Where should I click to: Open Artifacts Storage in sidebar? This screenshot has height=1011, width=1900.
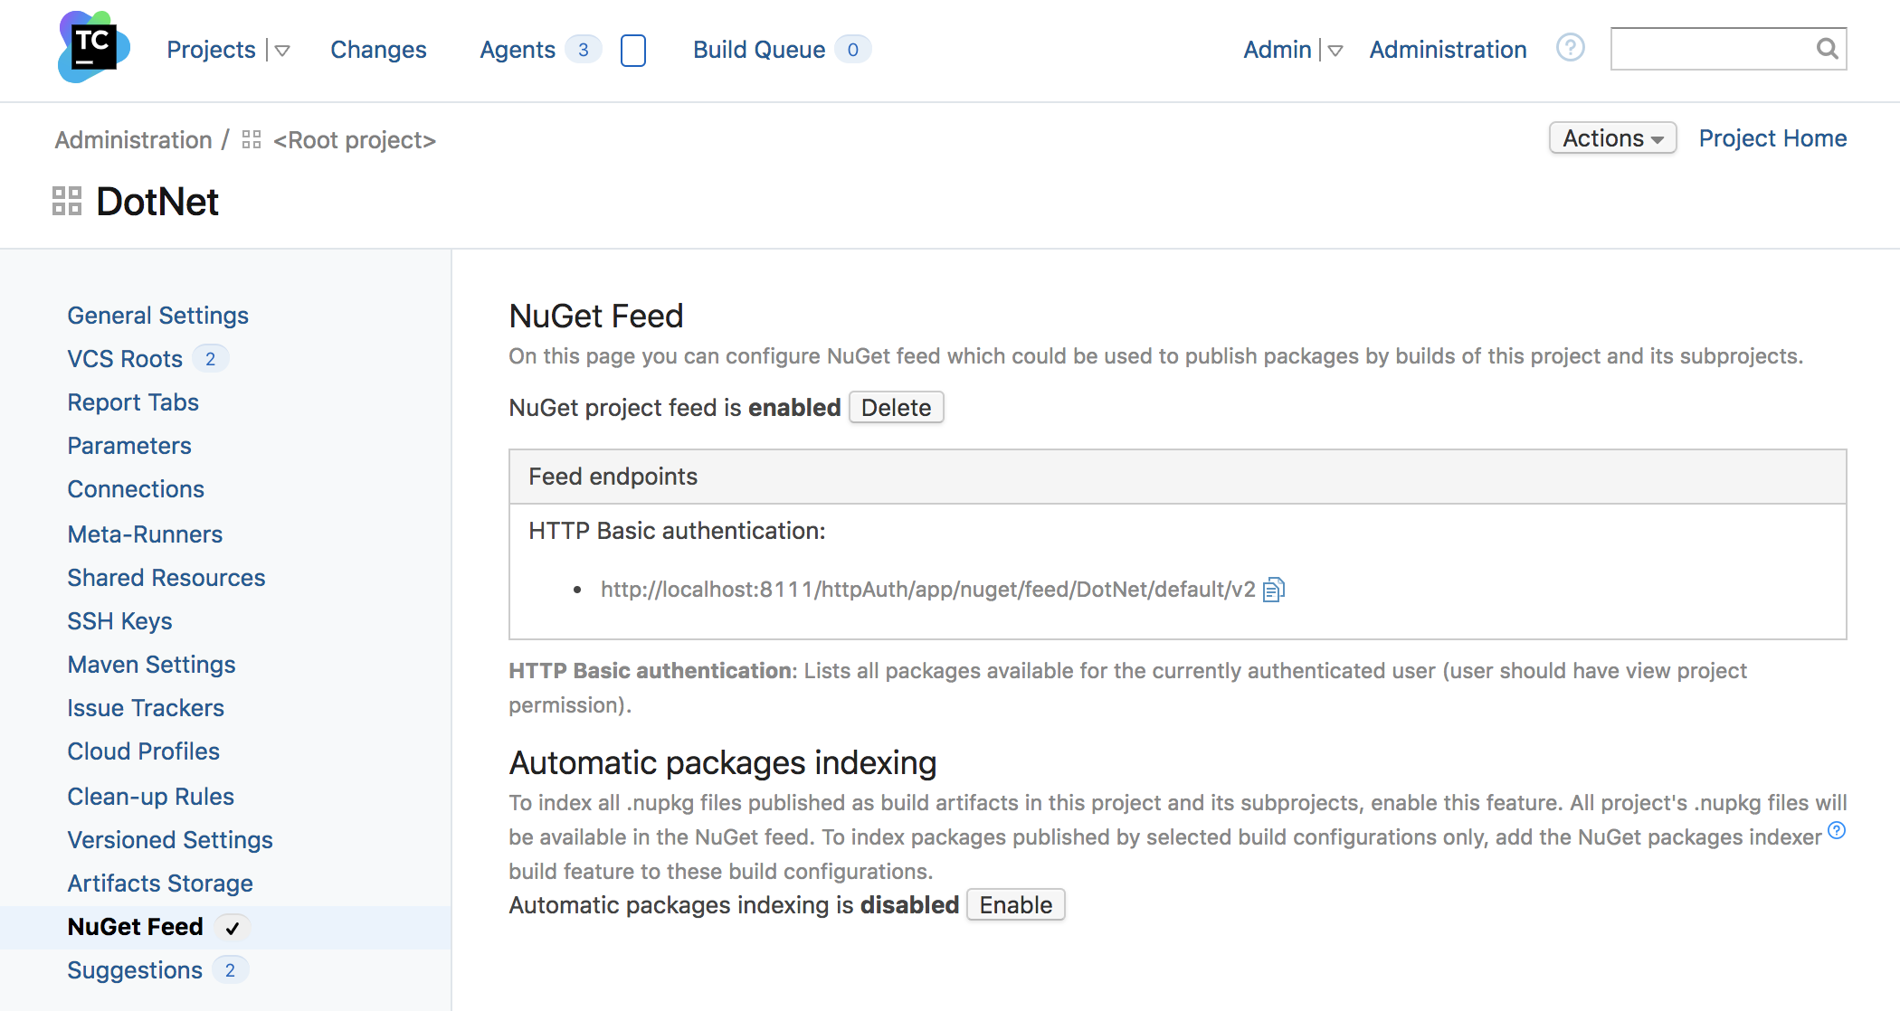coord(160,883)
